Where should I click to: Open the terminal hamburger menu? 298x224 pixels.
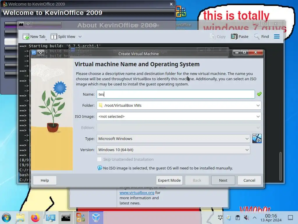(x=277, y=36)
